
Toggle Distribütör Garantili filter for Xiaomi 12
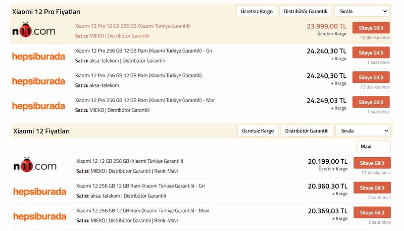pos(307,131)
